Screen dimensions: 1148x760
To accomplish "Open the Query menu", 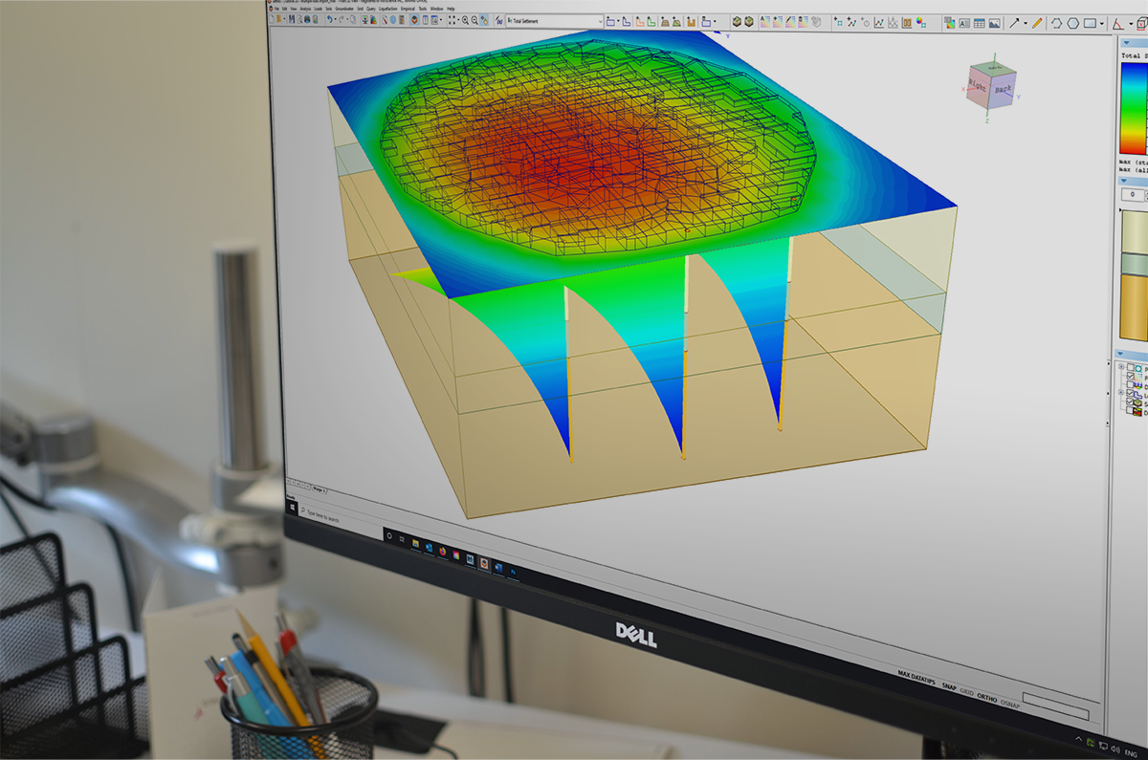I will [x=369, y=9].
